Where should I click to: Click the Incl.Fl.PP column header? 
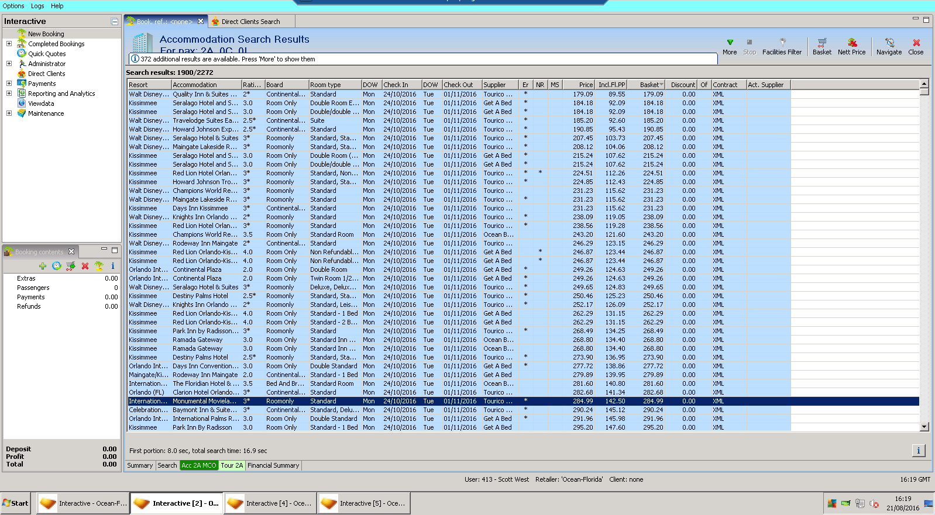coord(611,85)
